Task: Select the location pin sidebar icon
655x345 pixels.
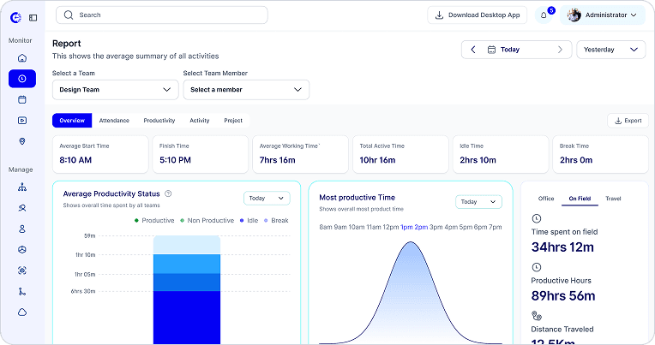Action: tap(22, 141)
